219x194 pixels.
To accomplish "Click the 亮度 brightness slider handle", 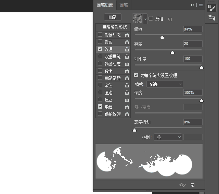I will point(172,52).
